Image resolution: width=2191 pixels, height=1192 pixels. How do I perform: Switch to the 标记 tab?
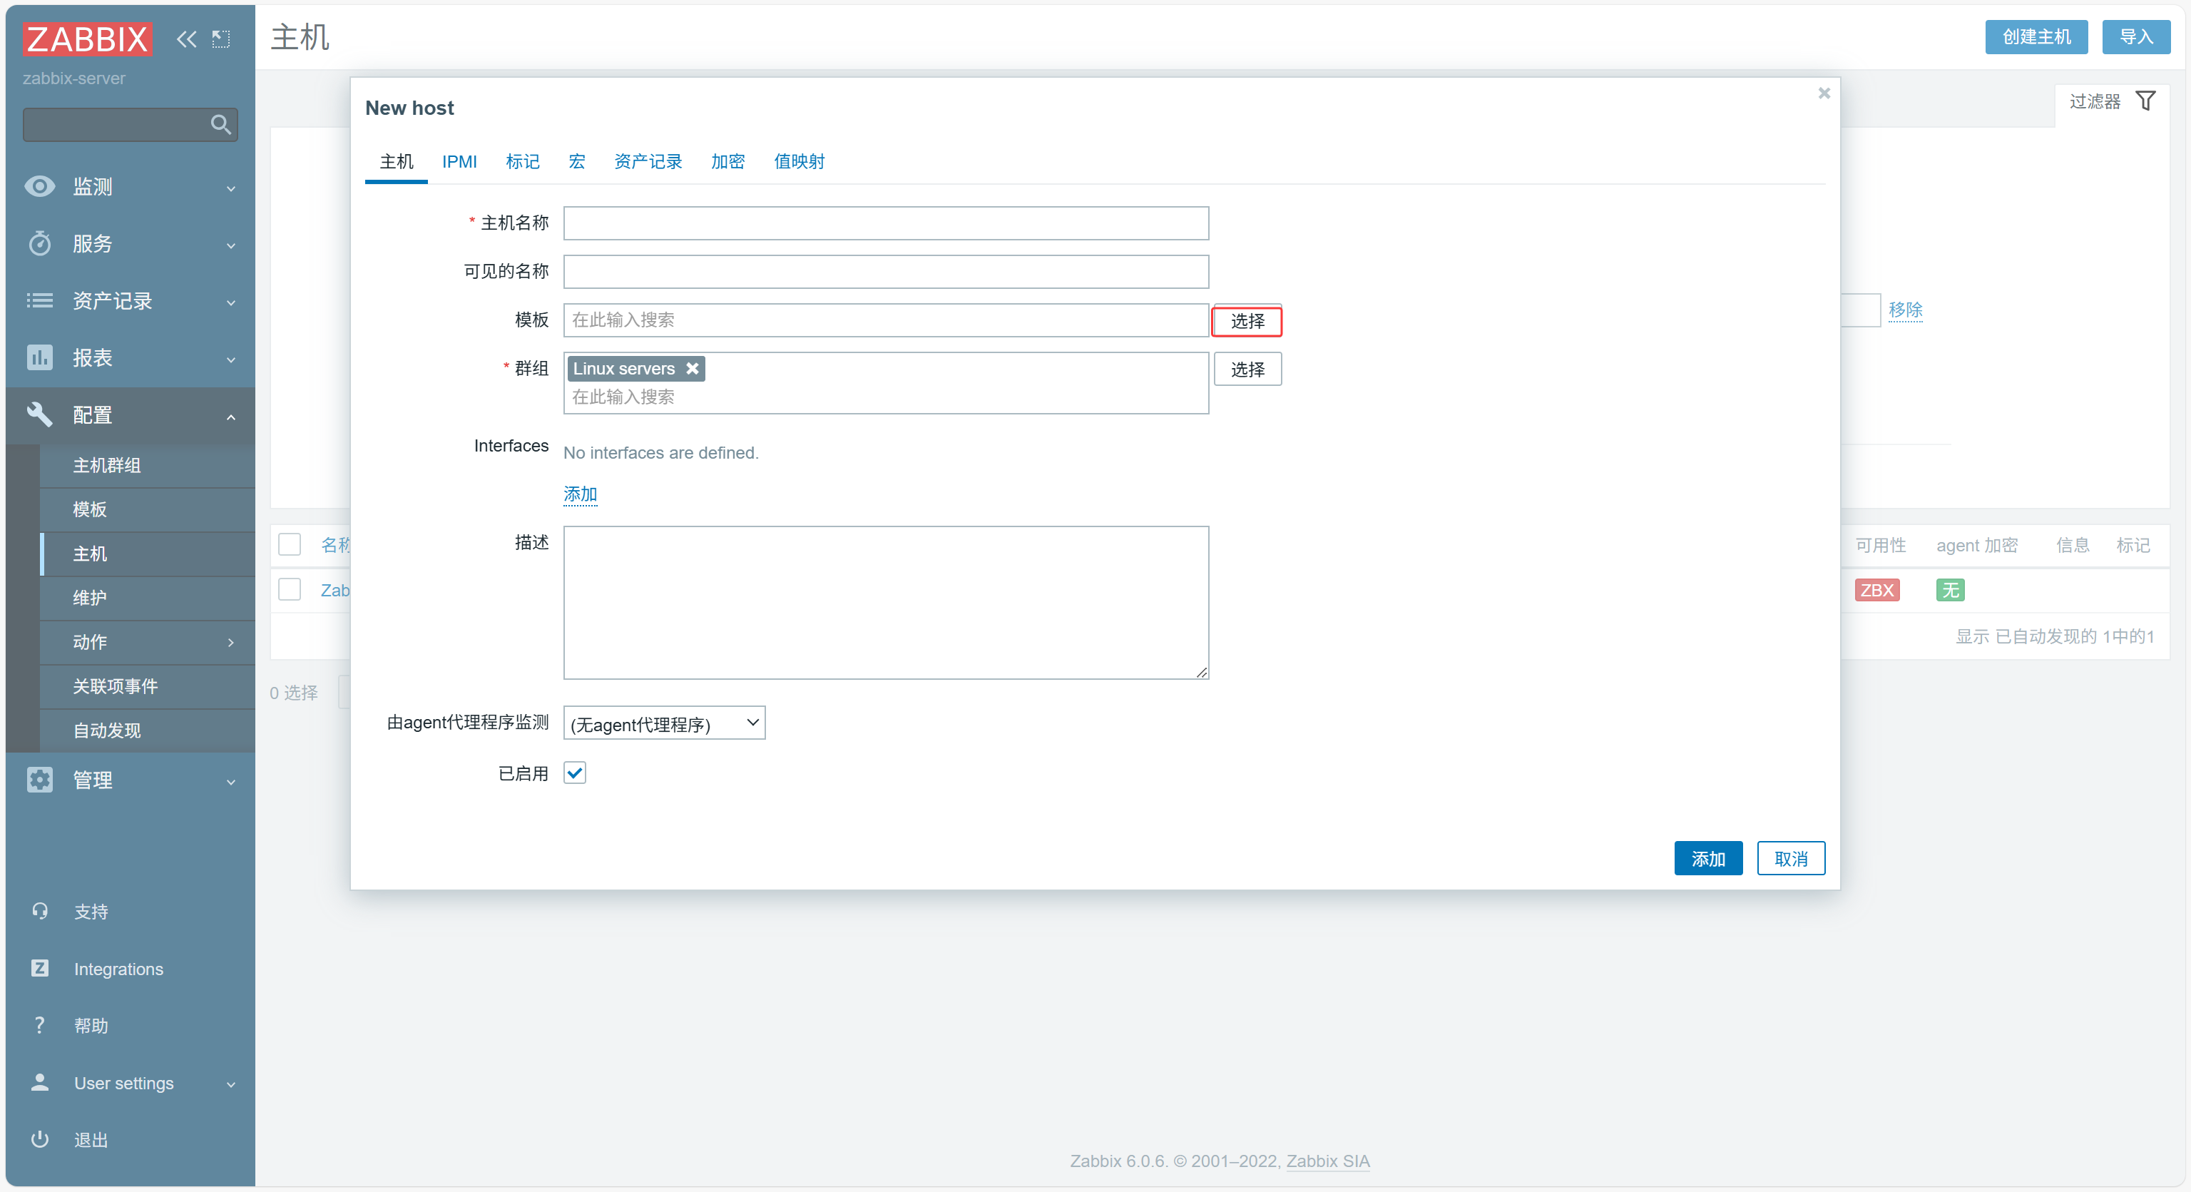(x=522, y=162)
